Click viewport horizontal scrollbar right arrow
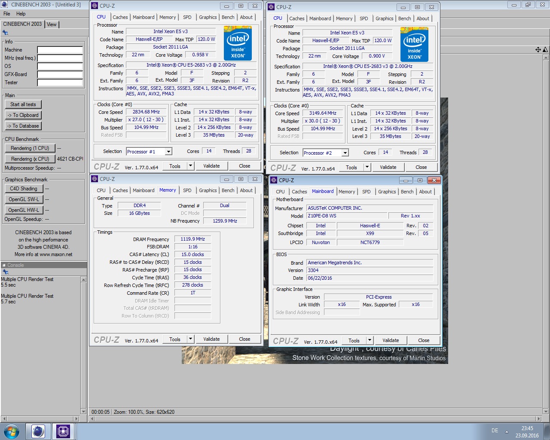 (x=538, y=419)
